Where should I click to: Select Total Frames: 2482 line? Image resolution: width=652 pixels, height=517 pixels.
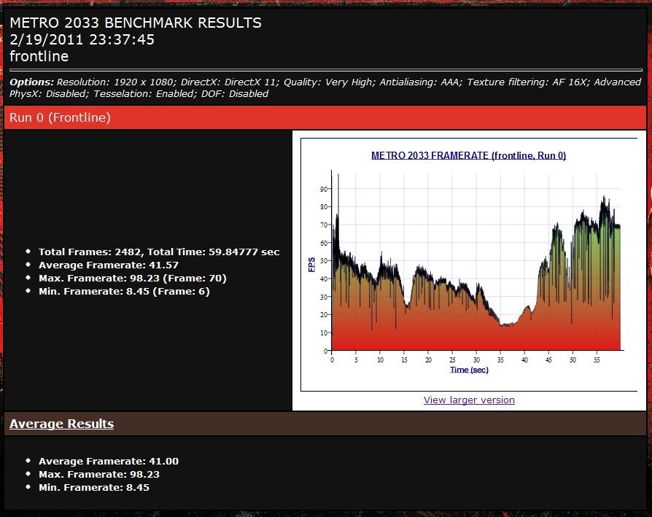[x=159, y=252]
